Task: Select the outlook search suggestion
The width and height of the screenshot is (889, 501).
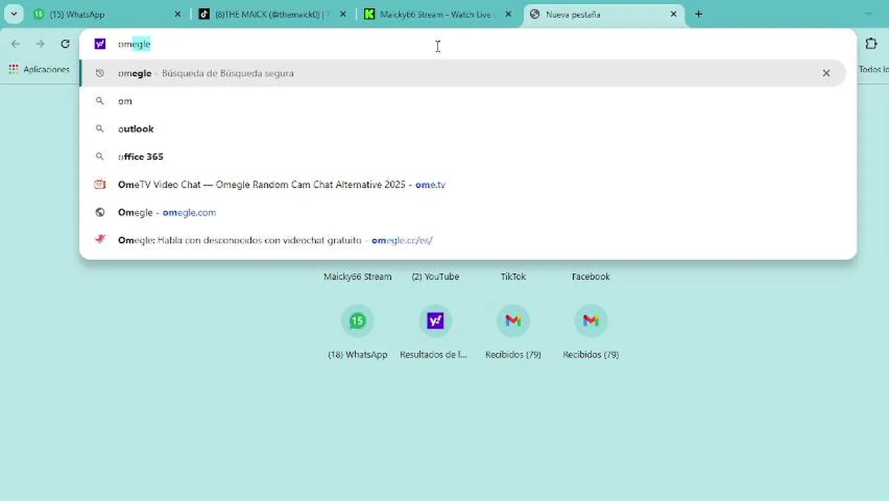Action: point(463,129)
